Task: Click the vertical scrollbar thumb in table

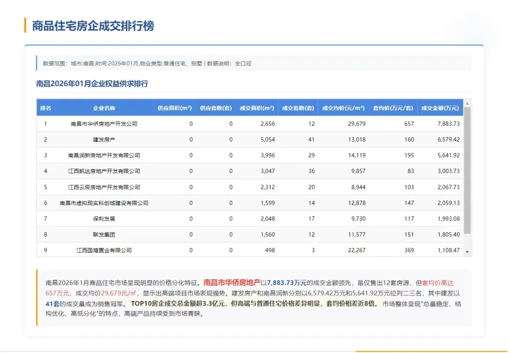Action: [467, 171]
